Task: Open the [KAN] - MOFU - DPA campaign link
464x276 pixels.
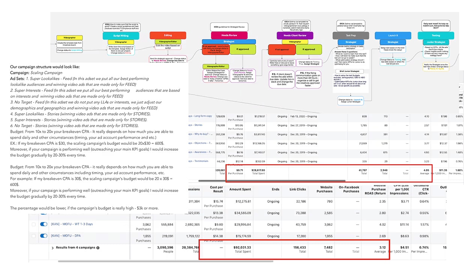Action: [x=66, y=236]
